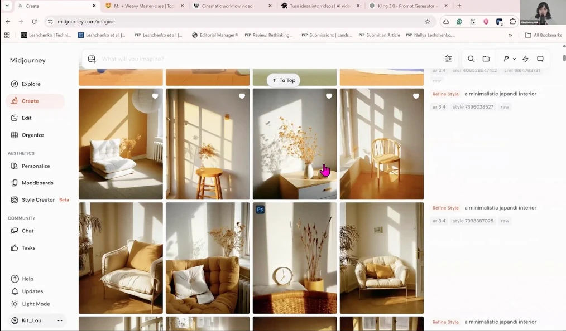Open the folder icon in prompt bar
The width and height of the screenshot is (566, 331).
click(x=486, y=59)
